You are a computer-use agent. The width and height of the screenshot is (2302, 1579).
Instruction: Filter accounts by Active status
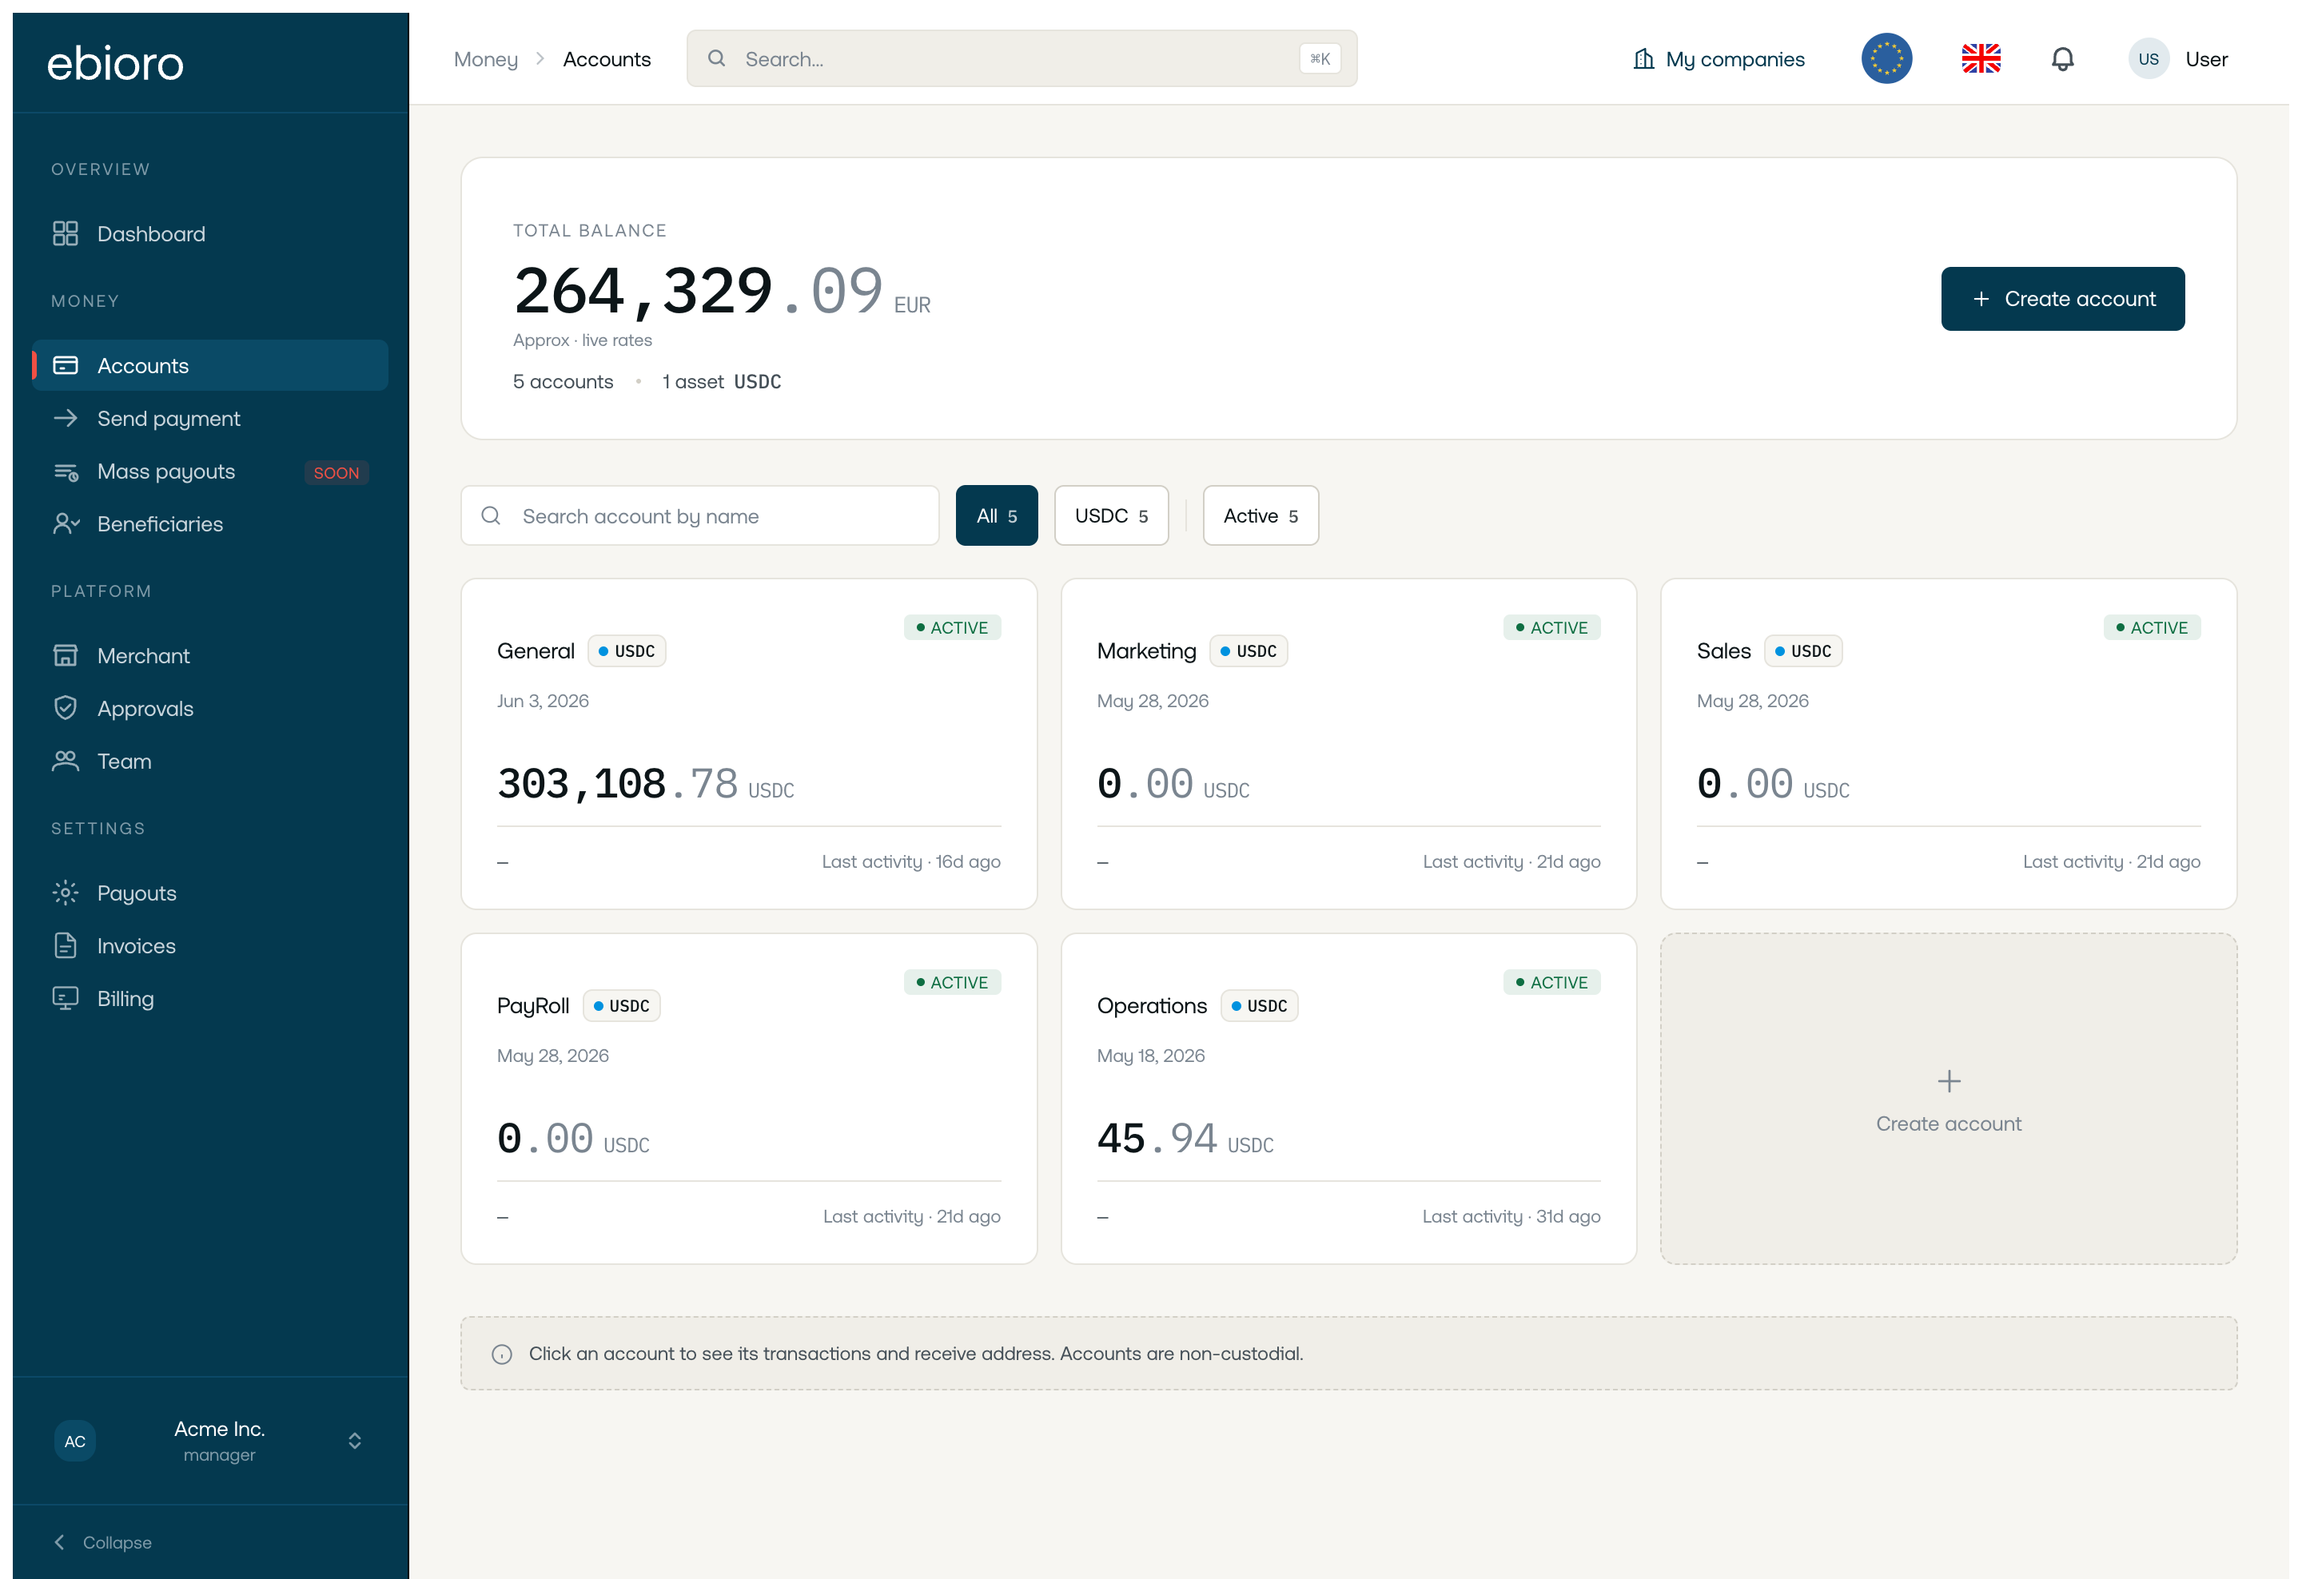point(1260,515)
